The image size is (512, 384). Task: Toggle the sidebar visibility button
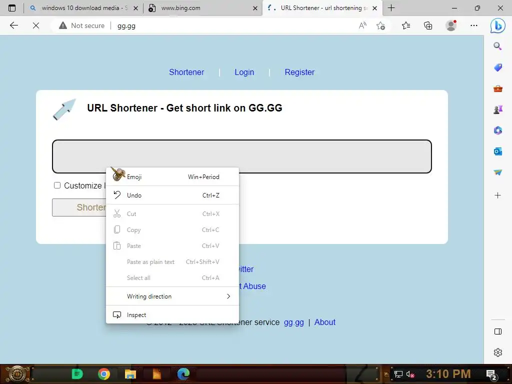tap(497, 331)
